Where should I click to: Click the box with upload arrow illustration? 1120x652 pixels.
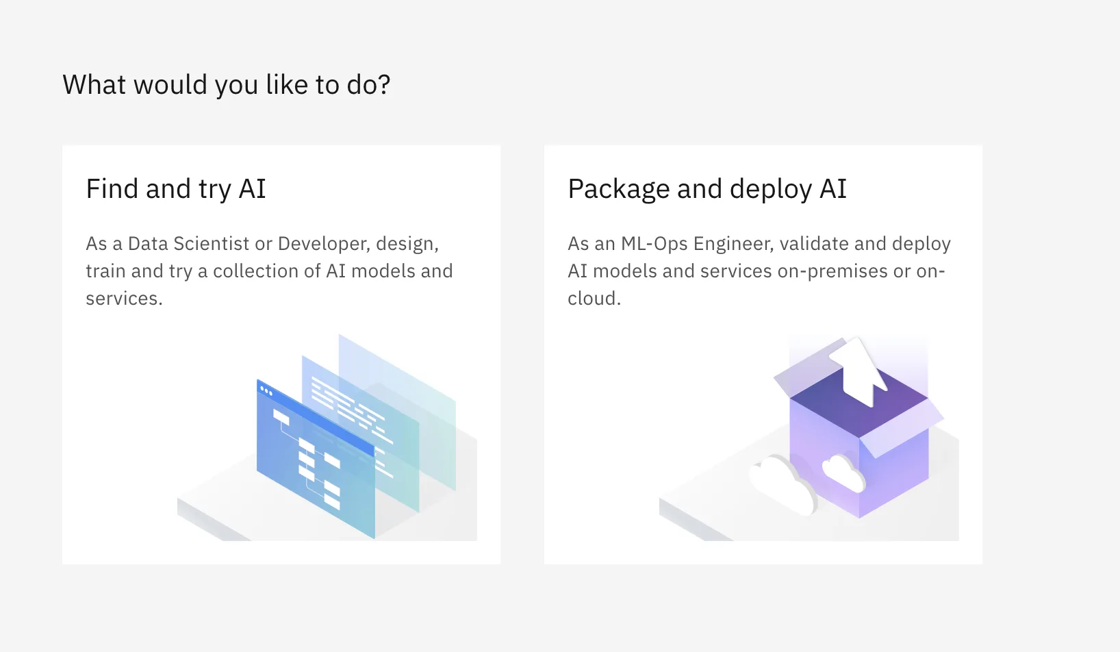809,438
